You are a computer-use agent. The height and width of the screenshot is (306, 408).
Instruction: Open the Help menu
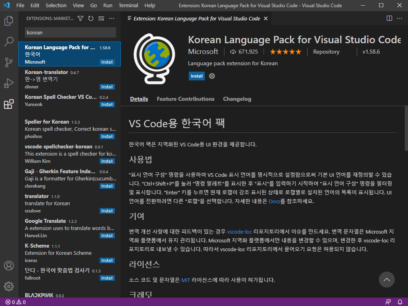(x=150, y=5)
